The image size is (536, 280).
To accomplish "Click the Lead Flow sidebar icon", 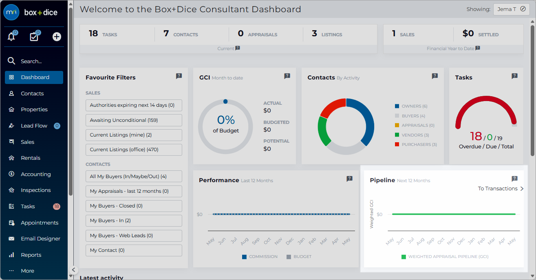I will coord(11,126).
